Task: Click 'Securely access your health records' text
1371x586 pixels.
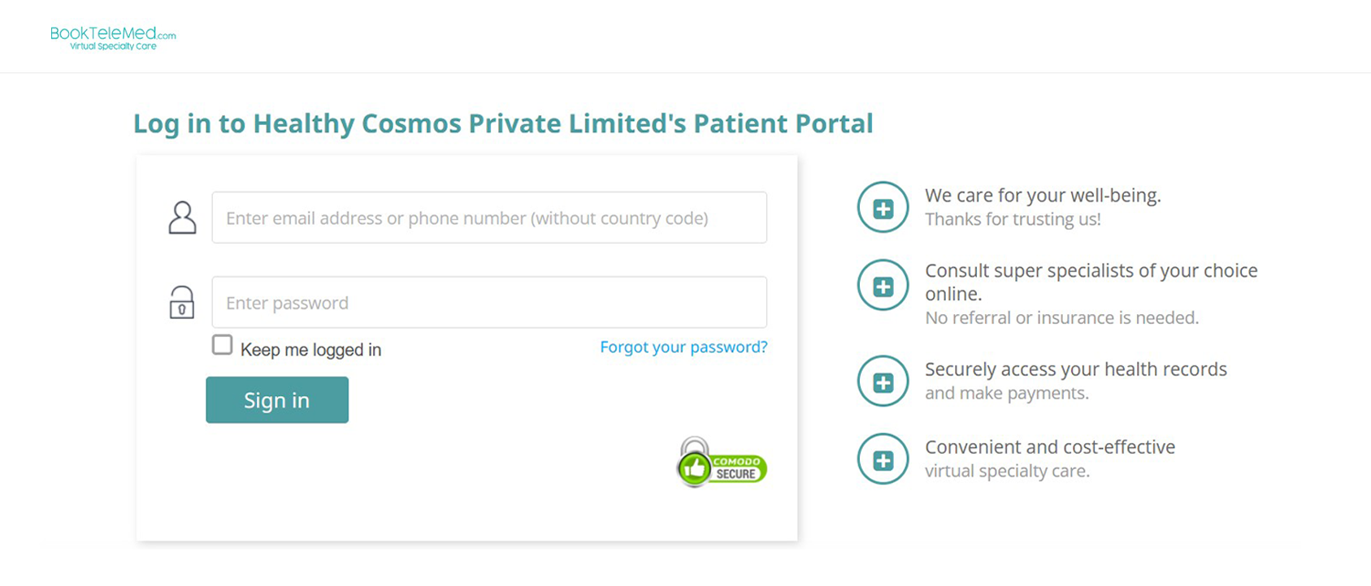Action: tap(1075, 369)
